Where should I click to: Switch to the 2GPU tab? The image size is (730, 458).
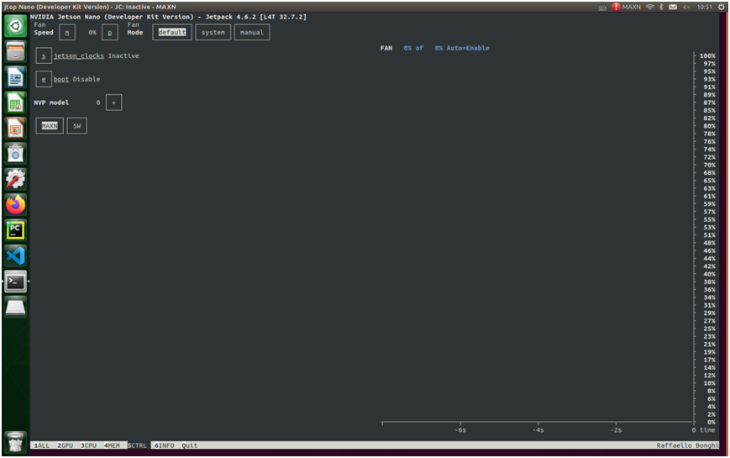(66, 445)
